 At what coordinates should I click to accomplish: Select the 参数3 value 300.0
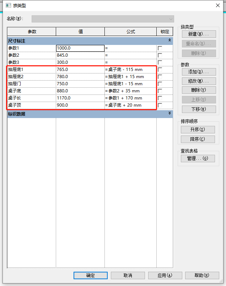coord(80,62)
